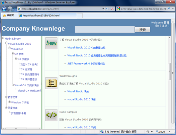The image size is (176, 135).
Task: Open the search provider options dropdown
Action: pos(173,9)
